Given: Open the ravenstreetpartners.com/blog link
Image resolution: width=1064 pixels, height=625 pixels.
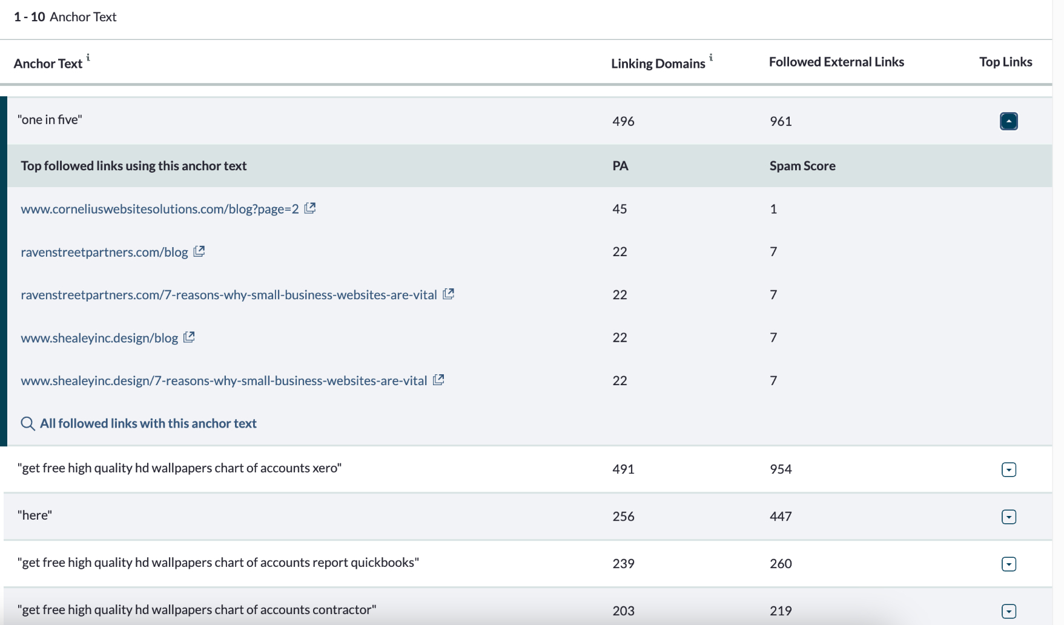Looking at the screenshot, I should coord(104,251).
